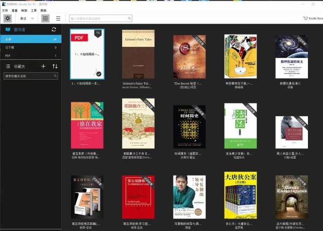Select the Downloaded filter row
Screen dimensions: 323x231
point(31,47)
